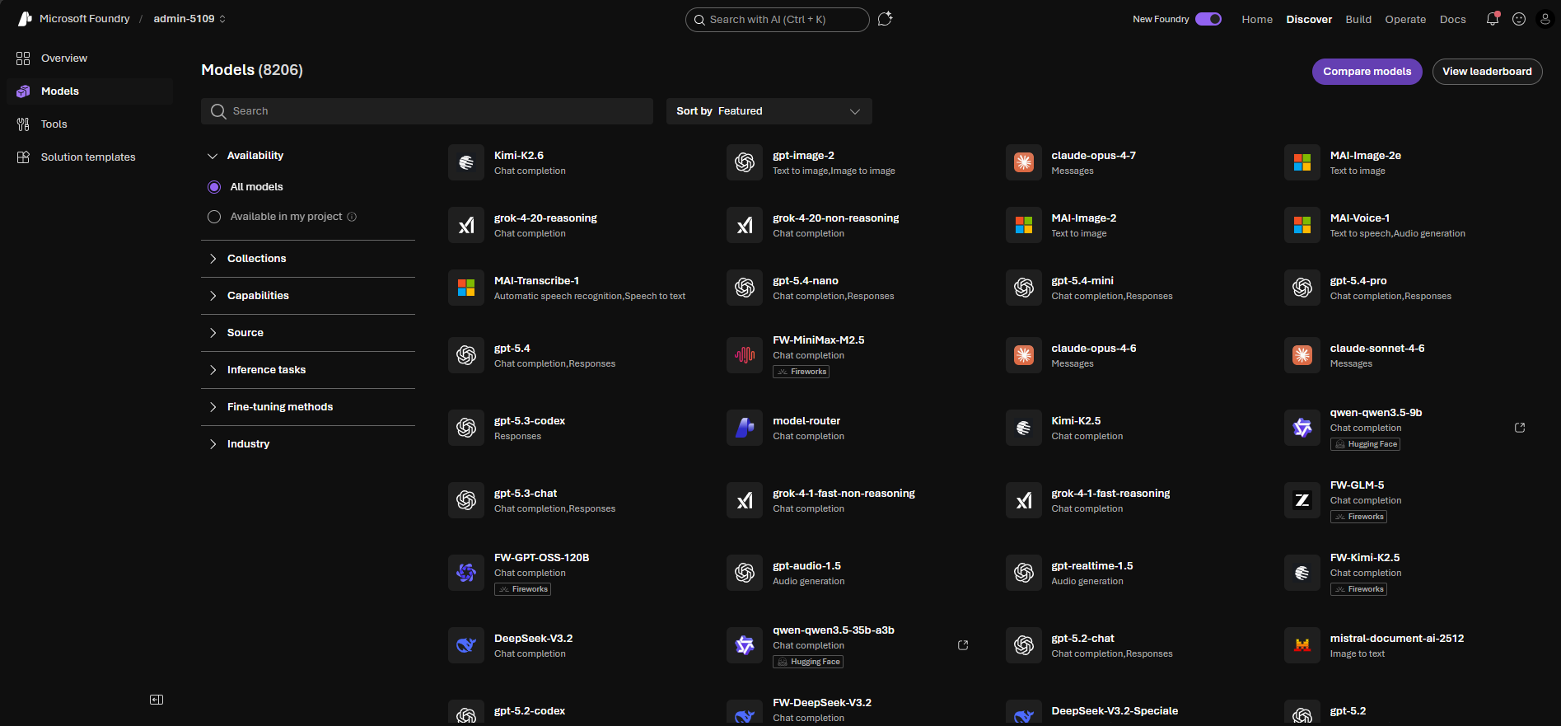Open qwen-qwen3.5-9b external link icon

tap(1520, 428)
